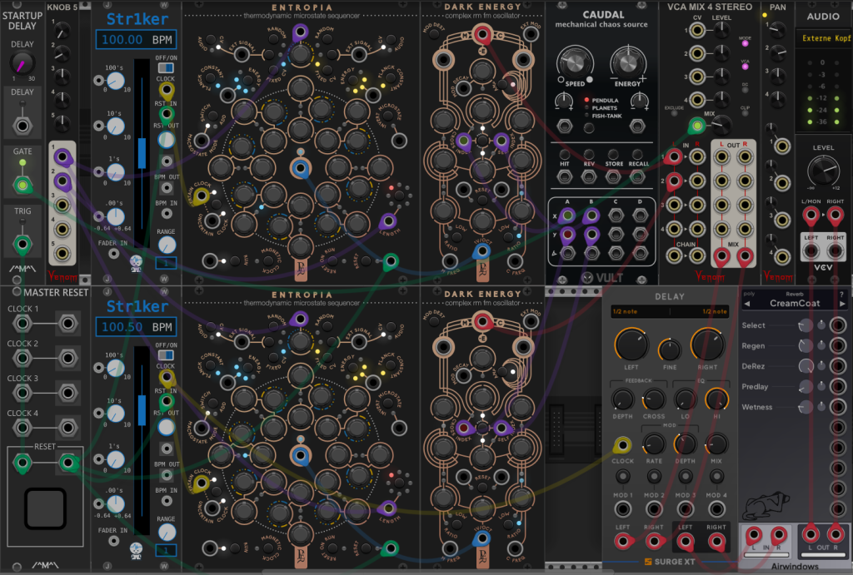Click the TRIG output jack on Startup Delay

[22, 244]
